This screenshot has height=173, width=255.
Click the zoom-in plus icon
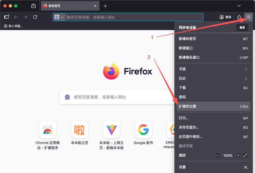tap(238, 155)
